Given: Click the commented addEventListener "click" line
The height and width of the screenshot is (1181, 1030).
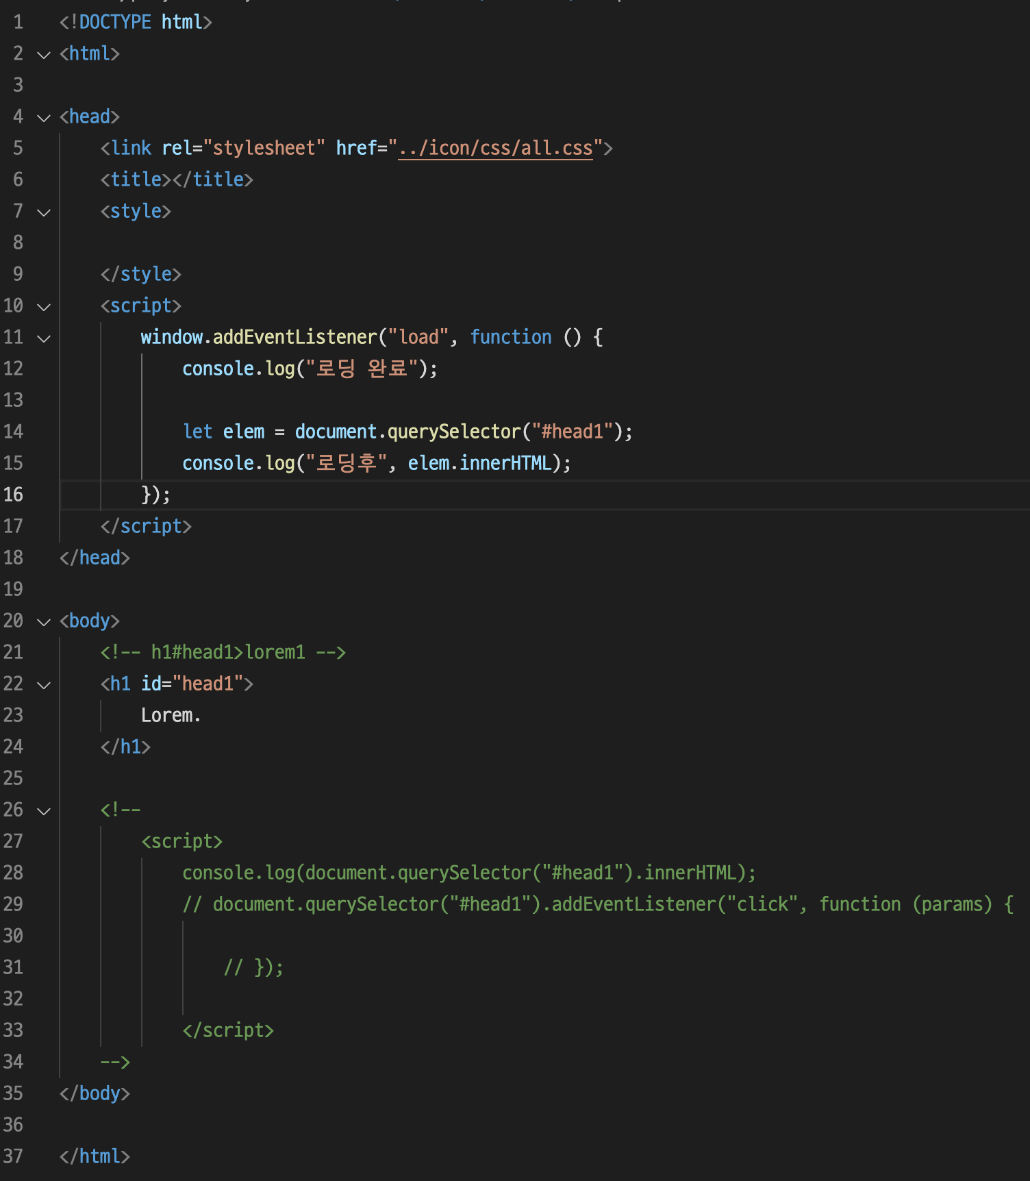Looking at the screenshot, I should point(598,904).
